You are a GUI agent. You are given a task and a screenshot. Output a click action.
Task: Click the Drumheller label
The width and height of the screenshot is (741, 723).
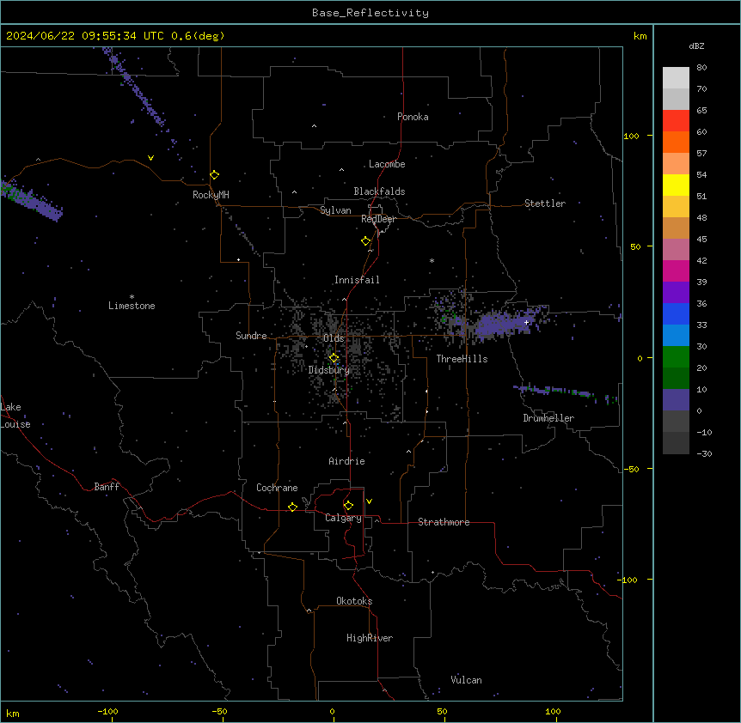[548, 418]
